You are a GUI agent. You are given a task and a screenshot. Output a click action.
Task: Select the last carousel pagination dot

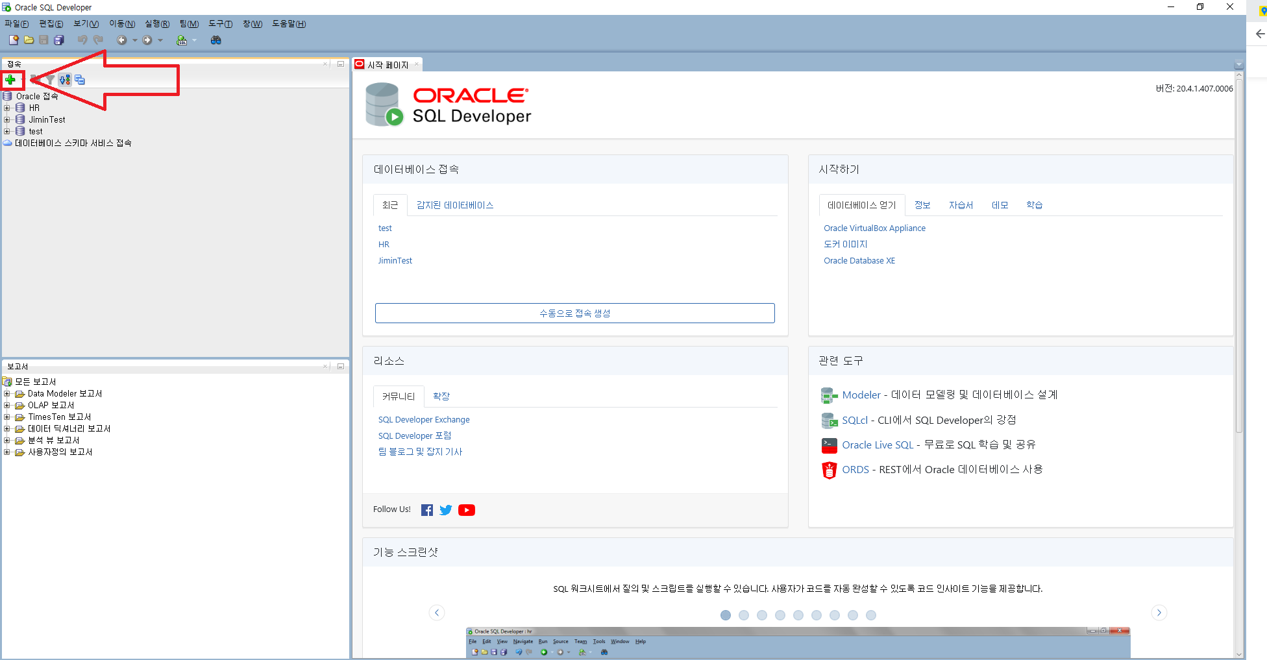pos(871,615)
